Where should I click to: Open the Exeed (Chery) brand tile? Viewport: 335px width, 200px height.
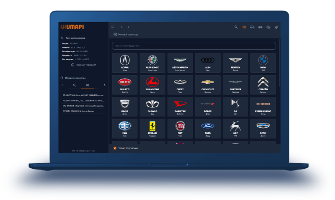[263, 107]
